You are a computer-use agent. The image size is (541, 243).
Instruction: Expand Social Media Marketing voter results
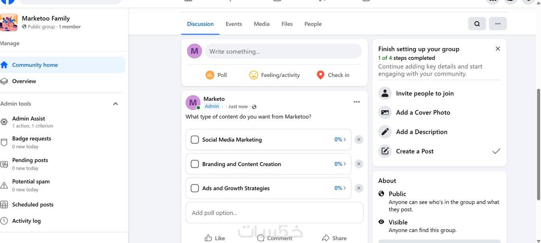click(x=340, y=140)
